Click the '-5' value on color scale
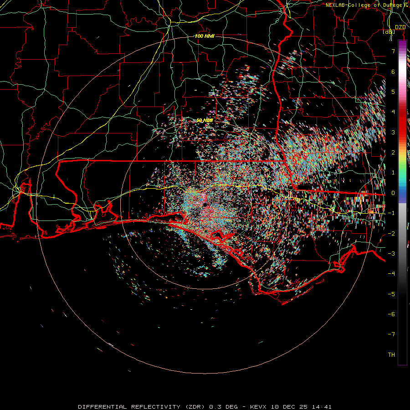Screen dimensions: 410x410 [391, 294]
